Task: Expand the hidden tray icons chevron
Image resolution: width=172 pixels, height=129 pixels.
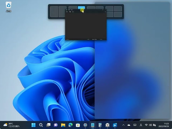Action: point(123,125)
